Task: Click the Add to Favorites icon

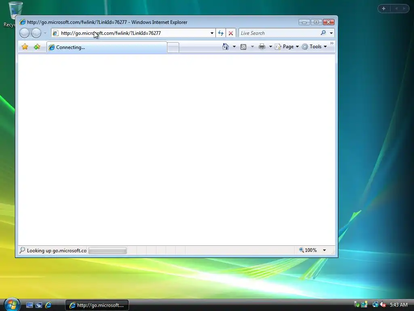Action: (37, 47)
